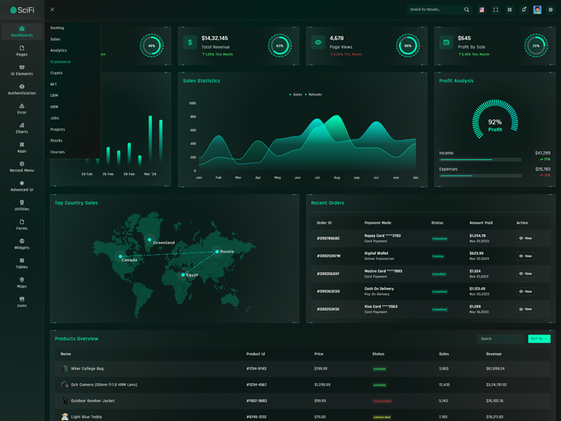Open the Charts section in the sidebar

[22, 128]
